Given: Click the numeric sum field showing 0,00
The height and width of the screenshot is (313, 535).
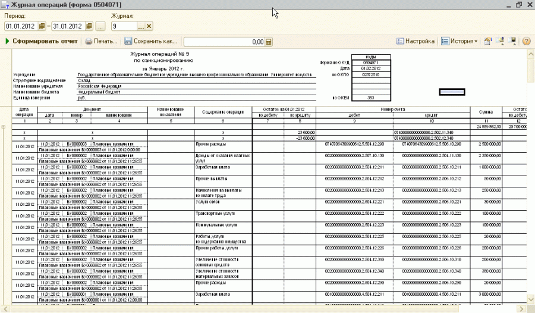Looking at the screenshot, I should click(x=224, y=42).
